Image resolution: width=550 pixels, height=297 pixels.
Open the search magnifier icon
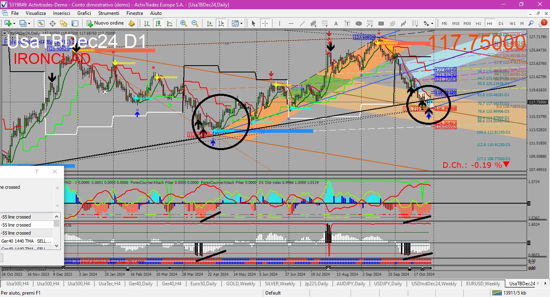pyautogui.click(x=531, y=23)
